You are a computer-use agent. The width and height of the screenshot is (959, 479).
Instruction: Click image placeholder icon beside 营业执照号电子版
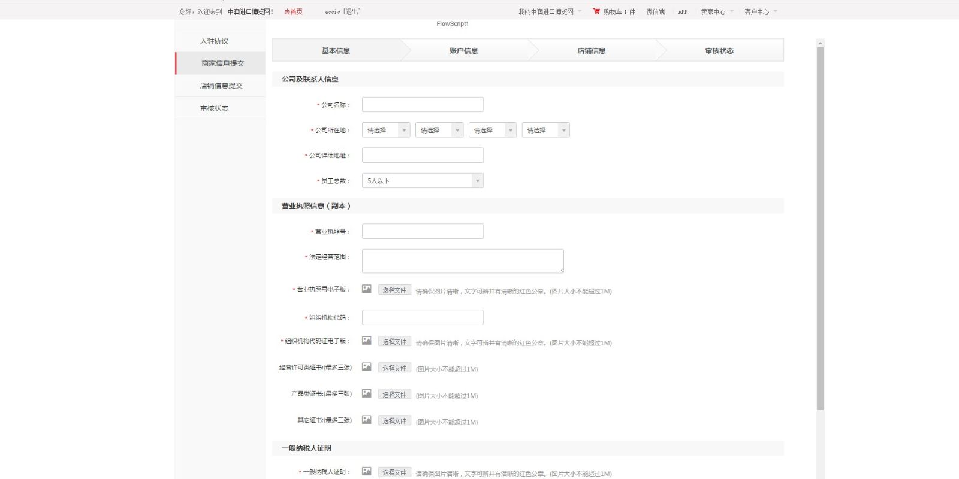[366, 289]
